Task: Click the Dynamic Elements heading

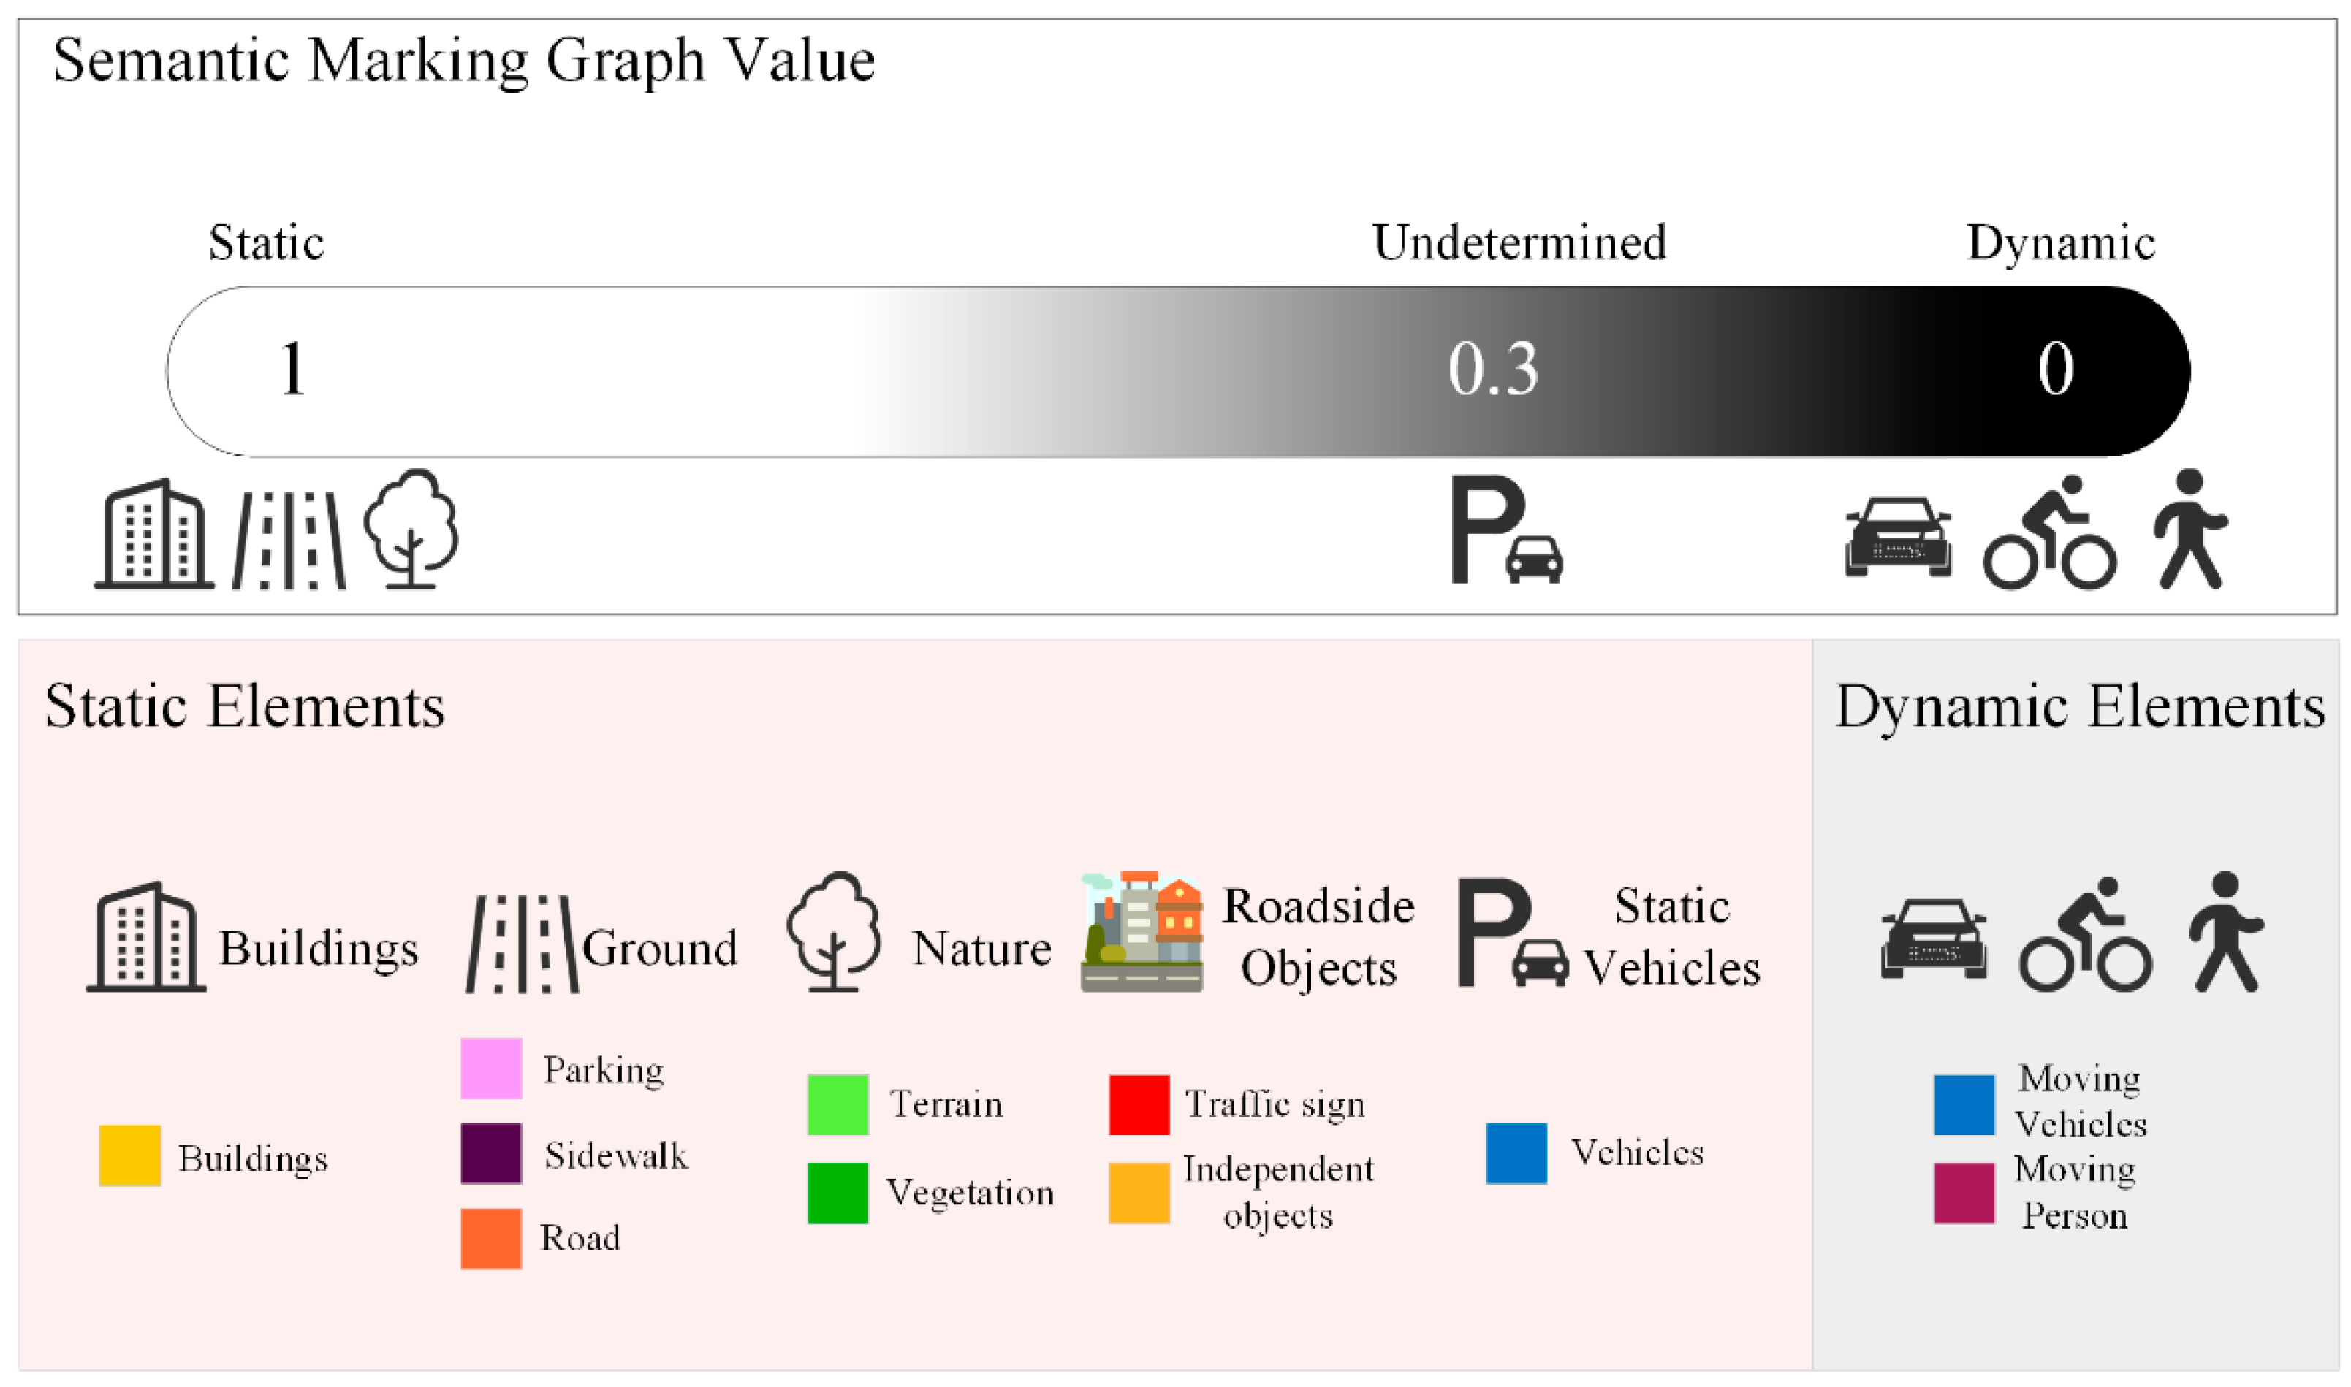Action: (x=2080, y=706)
